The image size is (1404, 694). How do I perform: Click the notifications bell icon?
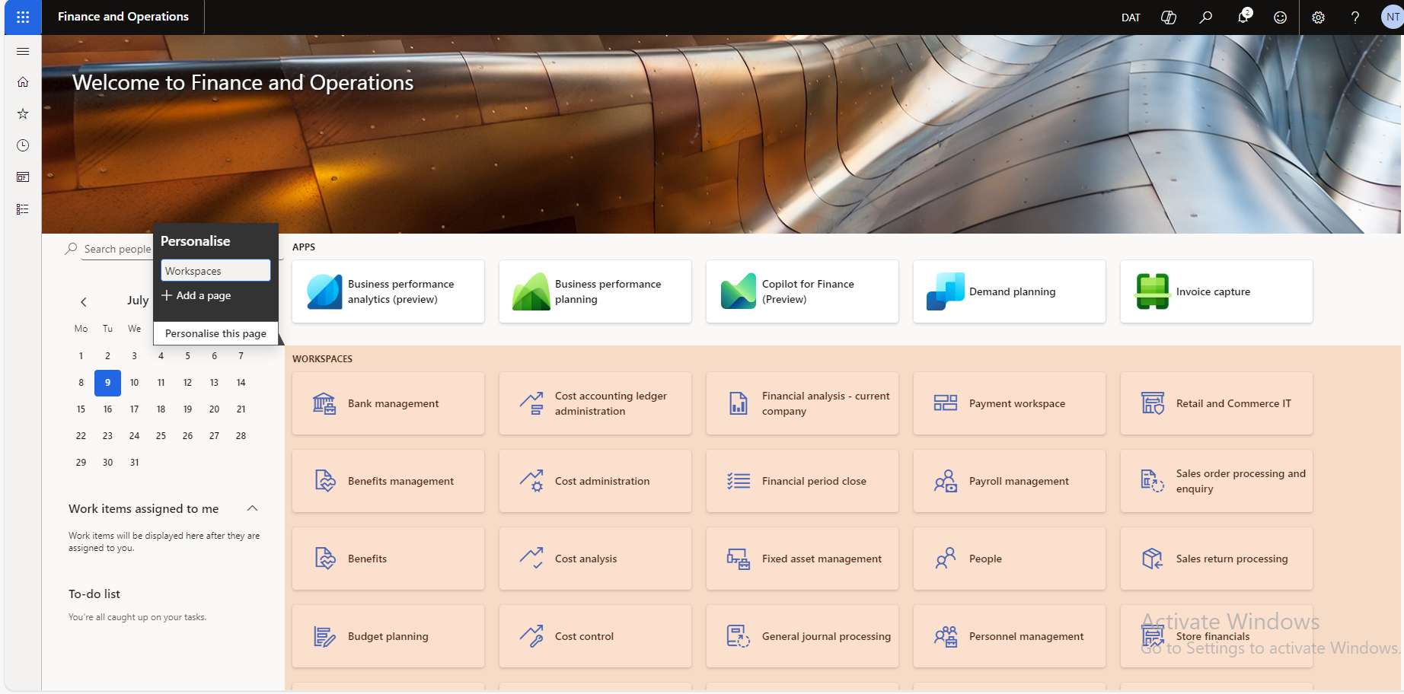(x=1243, y=18)
